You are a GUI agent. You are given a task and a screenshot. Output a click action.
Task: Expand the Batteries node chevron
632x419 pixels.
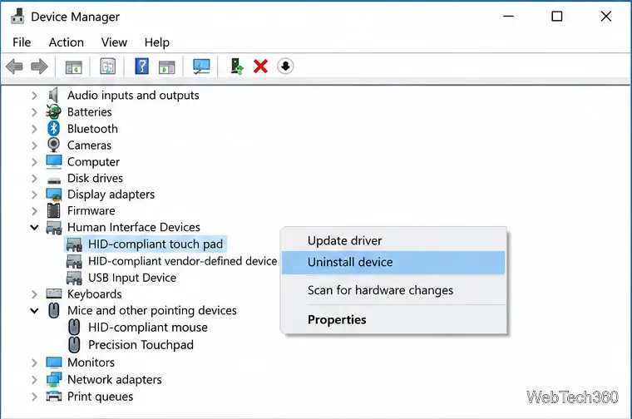coord(35,112)
